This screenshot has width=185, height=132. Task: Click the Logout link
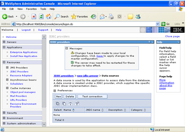coord(26,30)
